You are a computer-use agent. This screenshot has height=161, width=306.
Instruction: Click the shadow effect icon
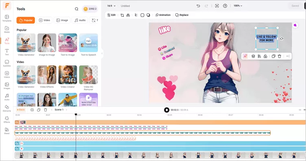[148, 15]
